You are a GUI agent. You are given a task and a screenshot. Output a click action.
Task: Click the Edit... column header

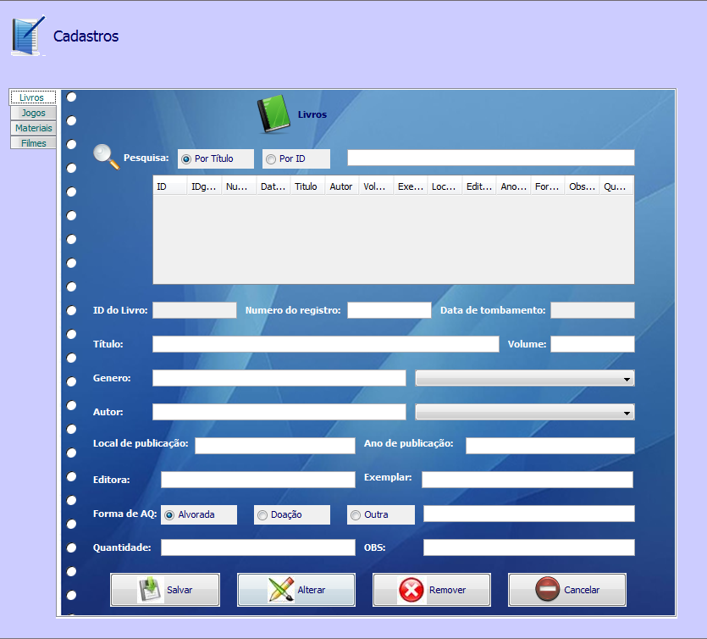coord(479,186)
